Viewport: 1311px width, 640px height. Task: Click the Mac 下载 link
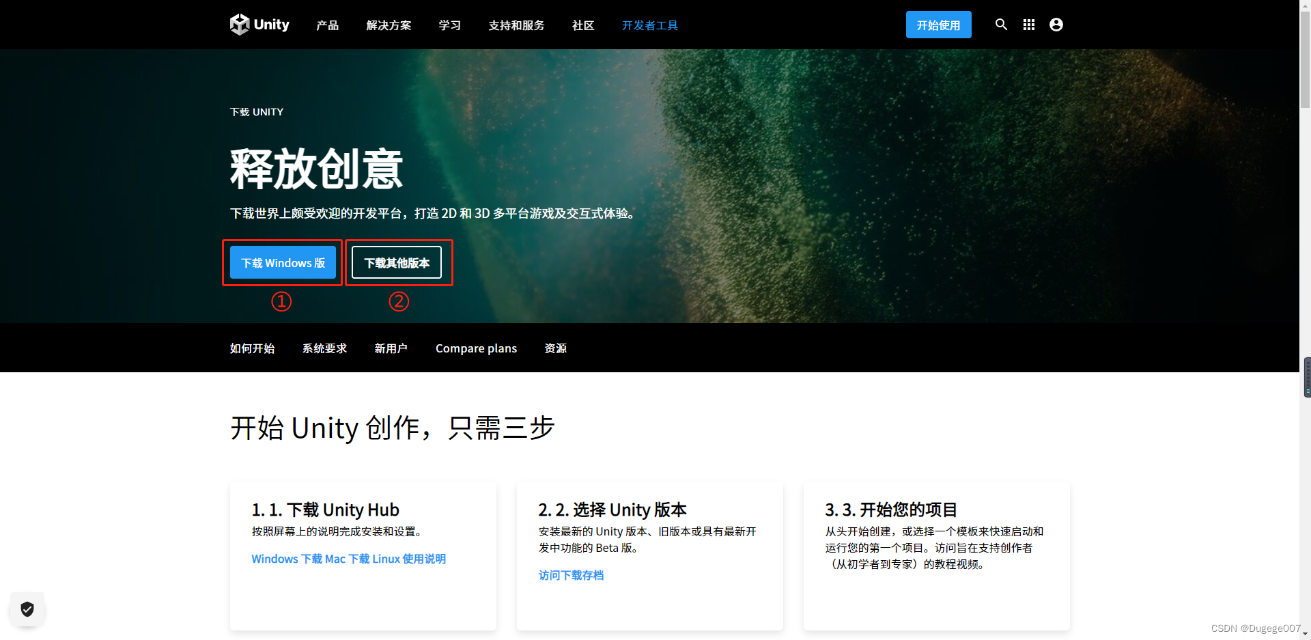[348, 559]
